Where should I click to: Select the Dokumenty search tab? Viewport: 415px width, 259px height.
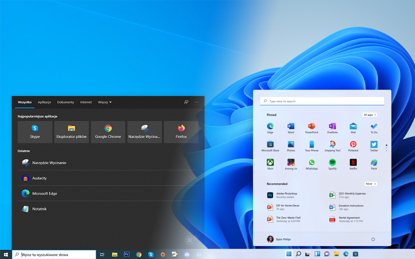pyautogui.click(x=66, y=102)
